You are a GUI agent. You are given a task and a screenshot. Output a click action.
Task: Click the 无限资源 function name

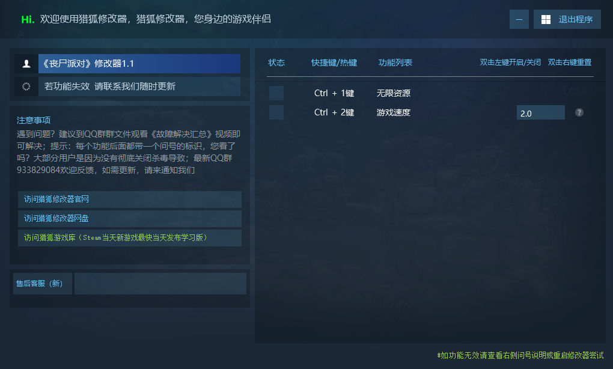[x=393, y=93]
